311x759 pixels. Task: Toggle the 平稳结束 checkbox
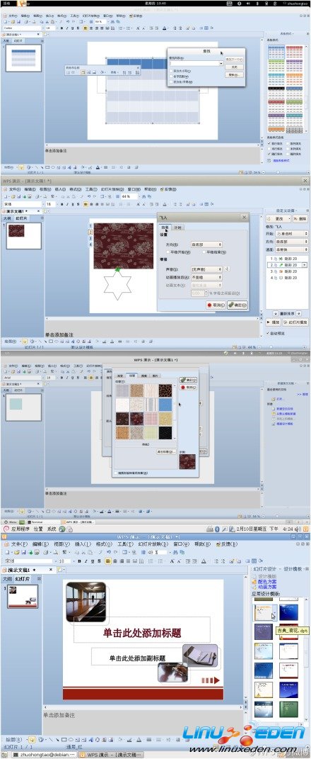coord(204,252)
